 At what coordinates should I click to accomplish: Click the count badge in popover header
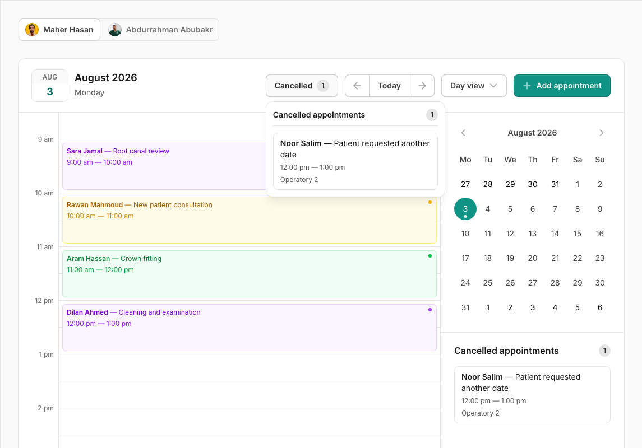coord(432,115)
